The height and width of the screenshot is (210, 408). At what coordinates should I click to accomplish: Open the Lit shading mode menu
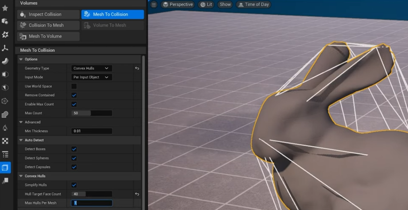tap(206, 4)
